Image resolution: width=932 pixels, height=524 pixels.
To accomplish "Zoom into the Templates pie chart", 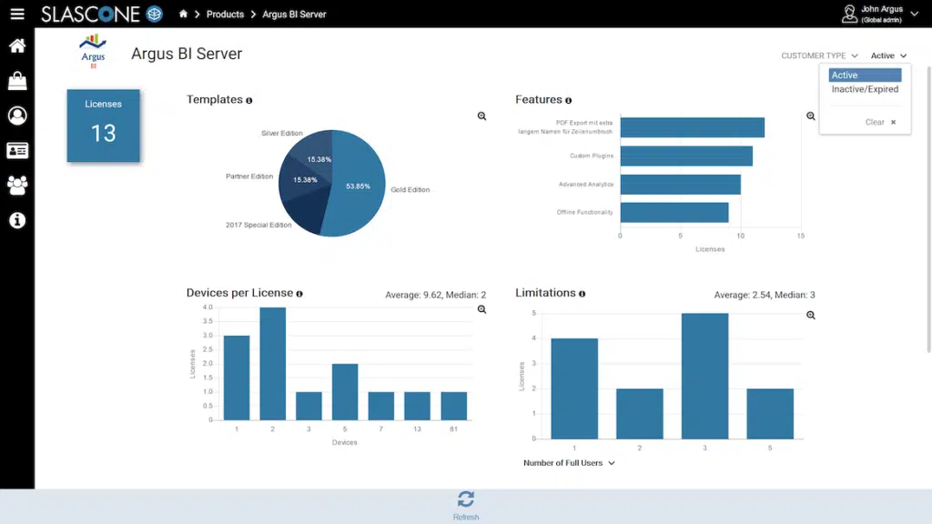I will coord(481,116).
